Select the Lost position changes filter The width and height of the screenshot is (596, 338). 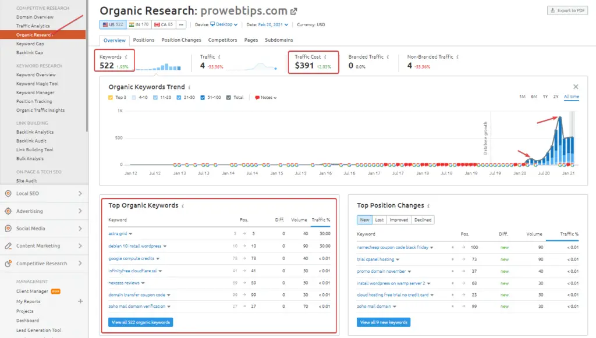(379, 220)
